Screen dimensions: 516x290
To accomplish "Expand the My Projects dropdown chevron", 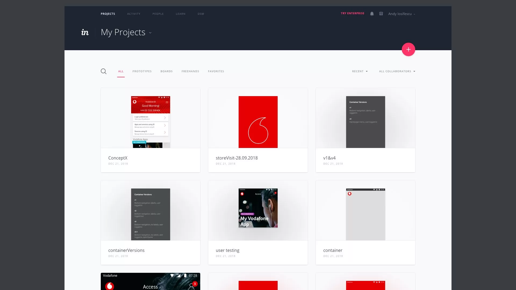I will pyautogui.click(x=150, y=33).
